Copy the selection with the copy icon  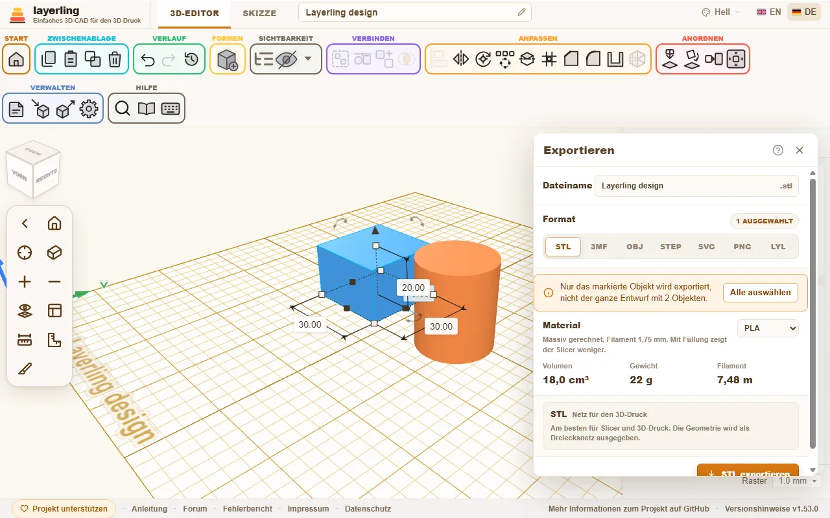pyautogui.click(x=49, y=59)
